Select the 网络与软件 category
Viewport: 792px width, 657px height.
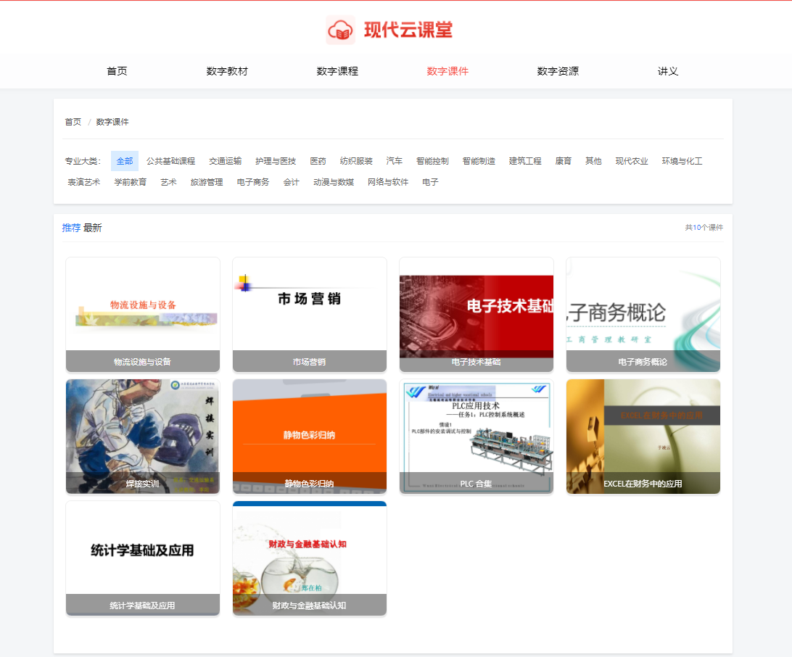(x=388, y=182)
